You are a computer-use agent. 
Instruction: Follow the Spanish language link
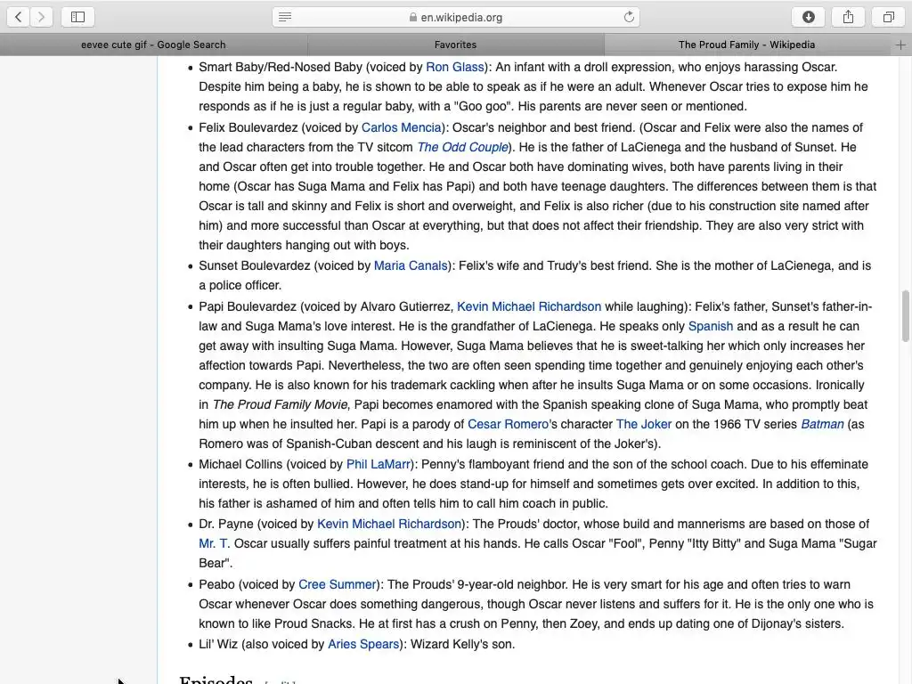pos(710,326)
